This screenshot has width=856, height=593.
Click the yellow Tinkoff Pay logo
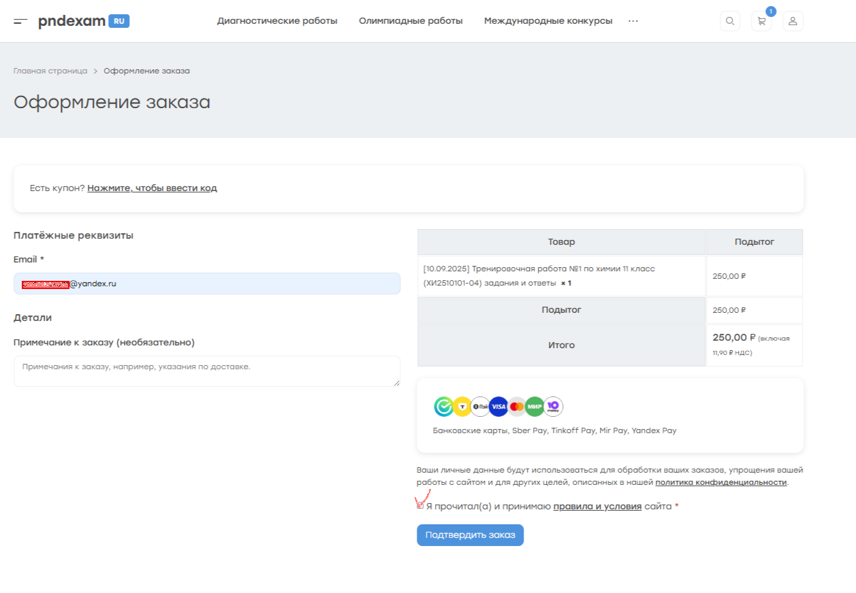click(x=462, y=407)
